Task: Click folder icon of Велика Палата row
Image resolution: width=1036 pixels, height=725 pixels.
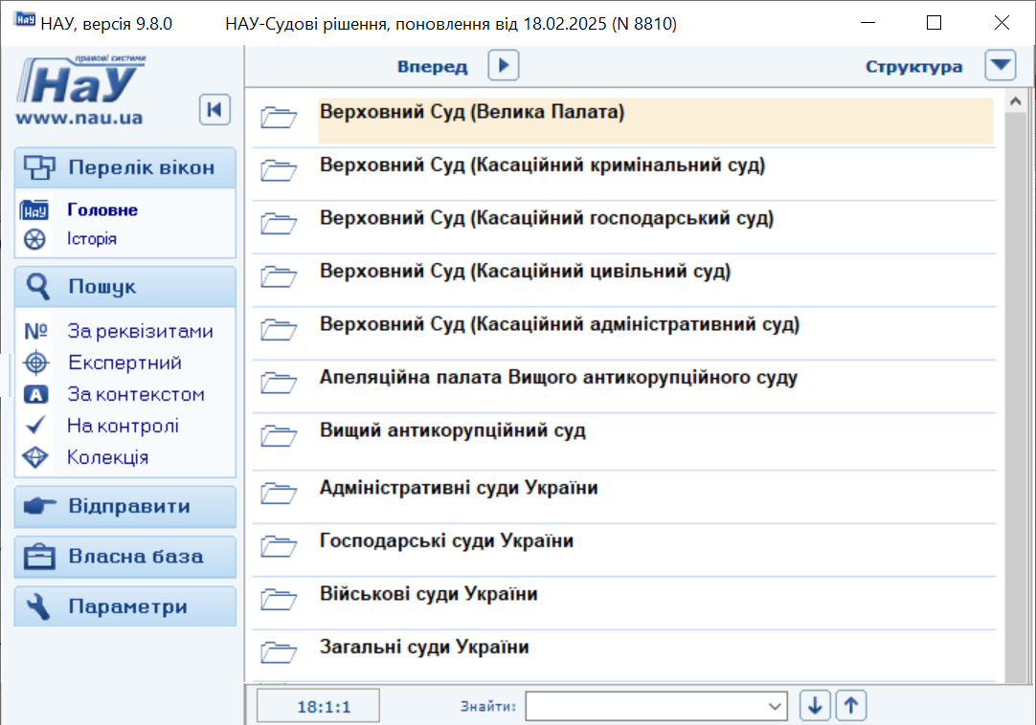Action: pyautogui.click(x=279, y=117)
